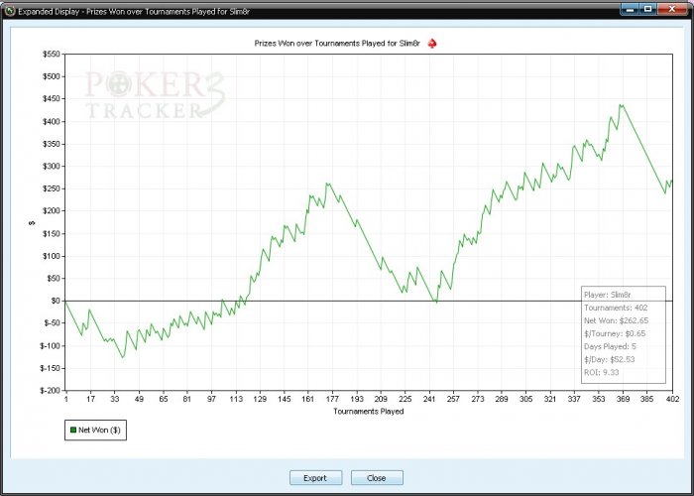Click the PokerTracker 3 watermark logo
694x496 pixels.
155,95
